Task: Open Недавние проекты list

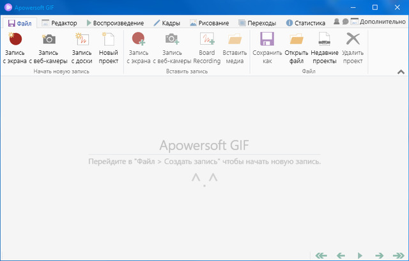Action: click(x=325, y=48)
